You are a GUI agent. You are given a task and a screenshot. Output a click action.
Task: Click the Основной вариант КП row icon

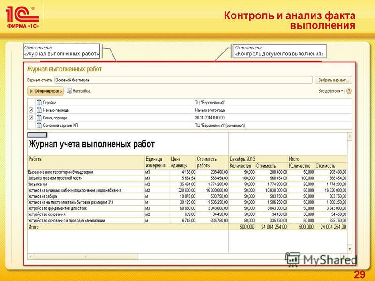(39, 125)
